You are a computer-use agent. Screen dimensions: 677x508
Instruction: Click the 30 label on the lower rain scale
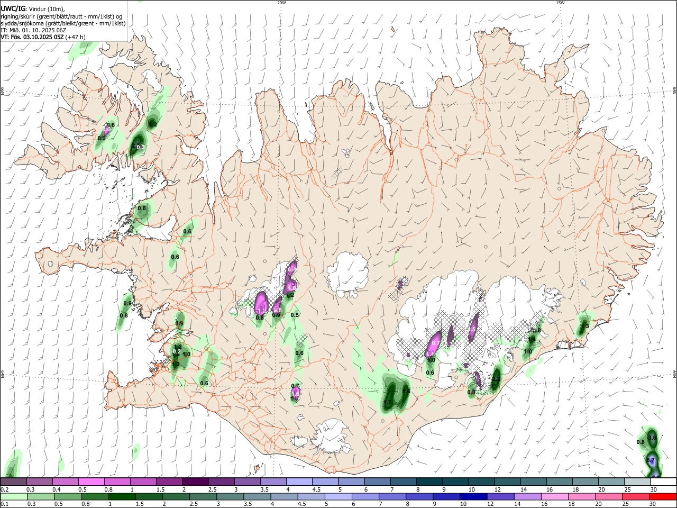point(654,504)
